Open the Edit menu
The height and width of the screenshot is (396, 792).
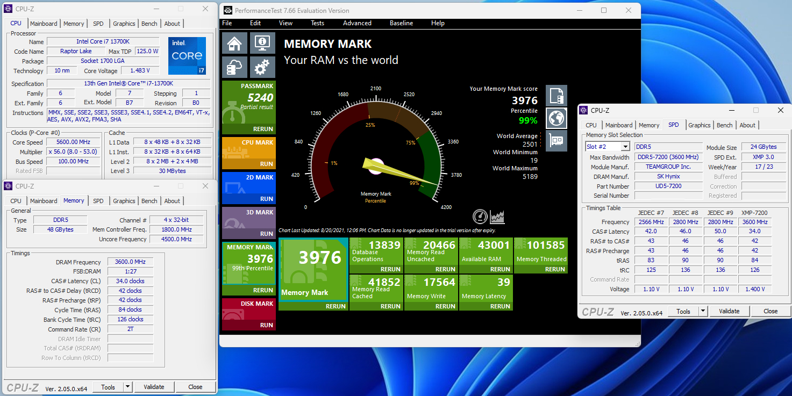[x=255, y=23]
